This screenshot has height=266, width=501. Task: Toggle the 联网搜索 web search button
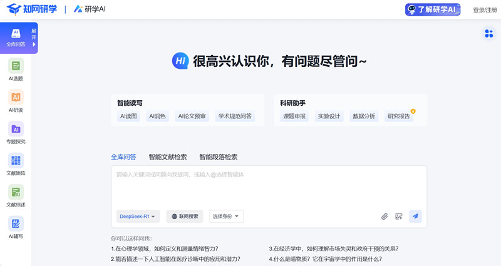click(185, 216)
